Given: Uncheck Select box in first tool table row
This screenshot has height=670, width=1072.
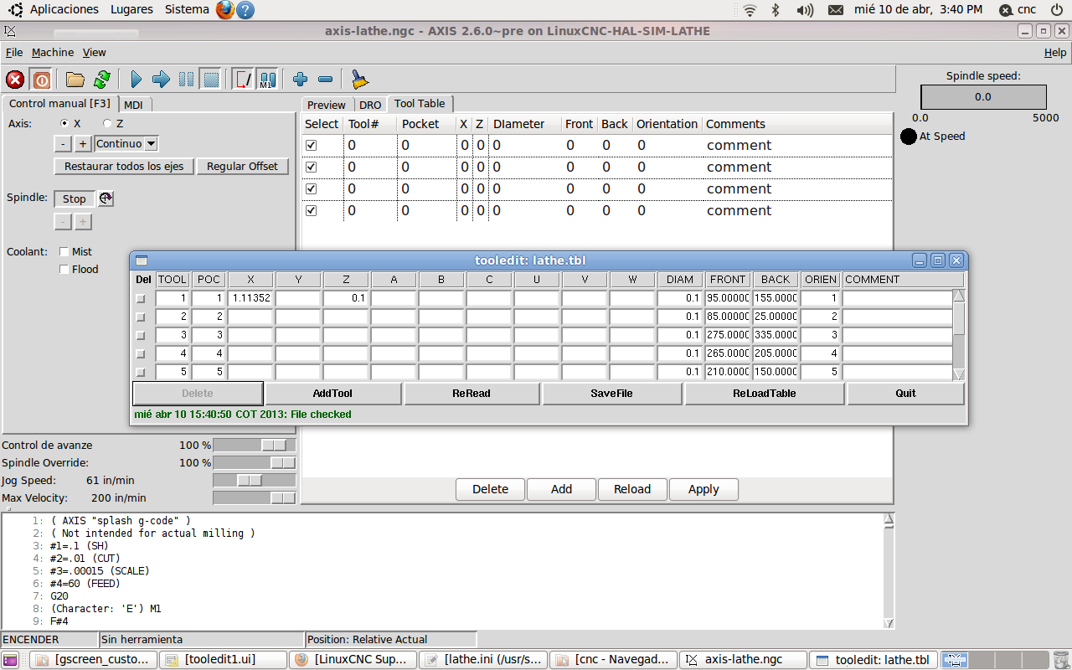Looking at the screenshot, I should click(312, 145).
